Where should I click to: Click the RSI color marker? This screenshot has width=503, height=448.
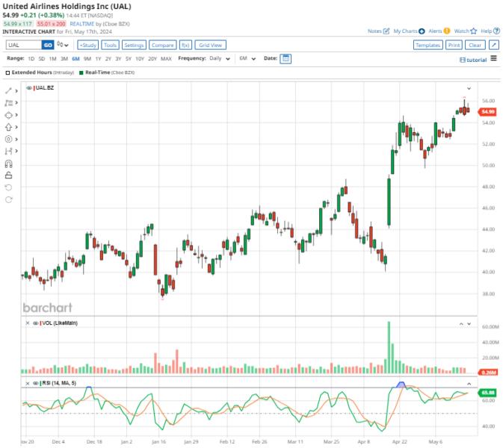point(41,383)
